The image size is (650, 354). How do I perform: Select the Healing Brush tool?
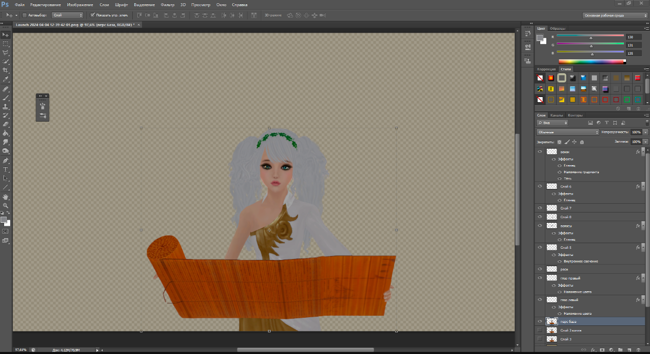point(6,89)
